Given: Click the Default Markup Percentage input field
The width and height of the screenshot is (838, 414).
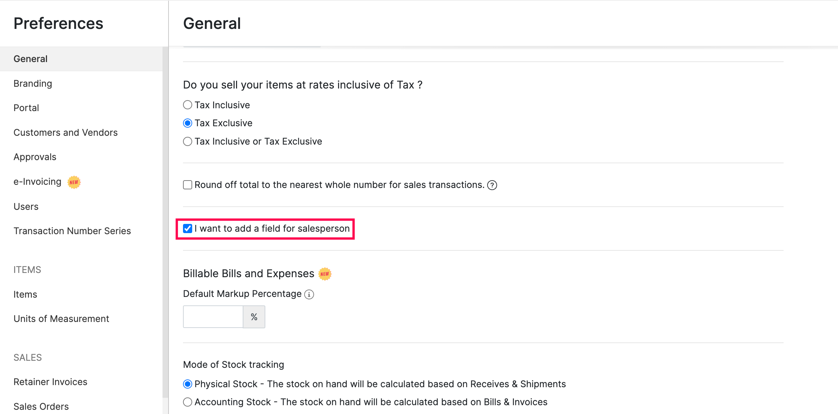Looking at the screenshot, I should (214, 316).
